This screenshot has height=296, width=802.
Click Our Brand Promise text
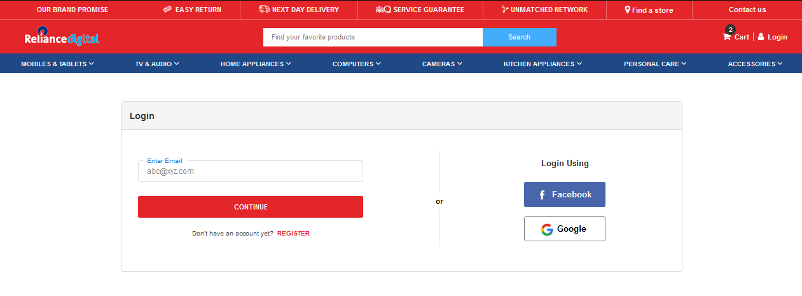[73, 10]
